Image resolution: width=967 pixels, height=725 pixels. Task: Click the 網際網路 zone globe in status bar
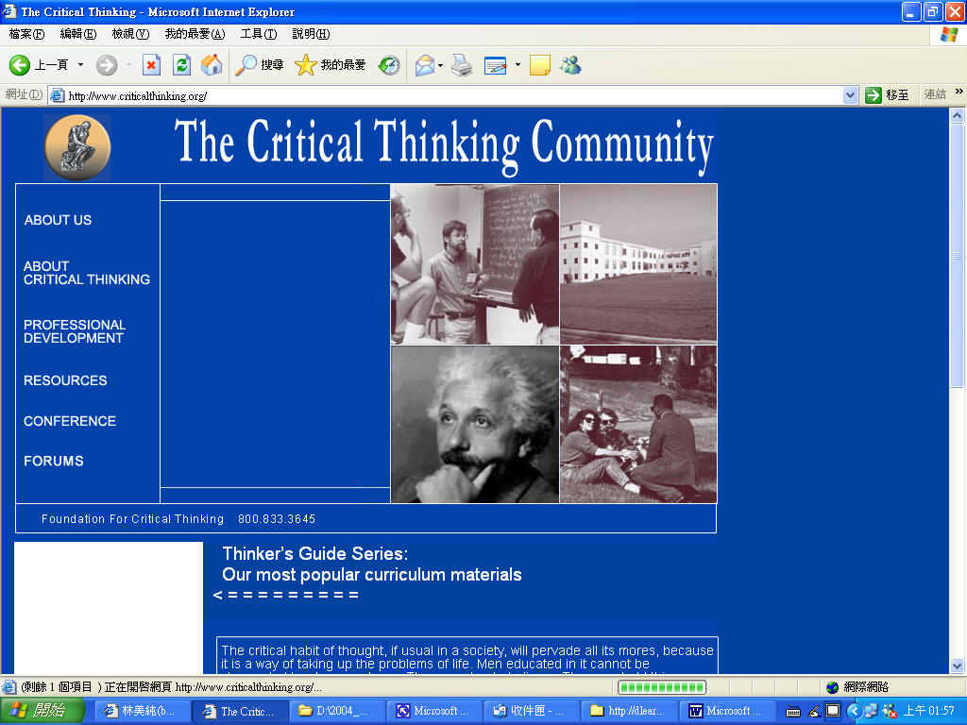pos(833,687)
